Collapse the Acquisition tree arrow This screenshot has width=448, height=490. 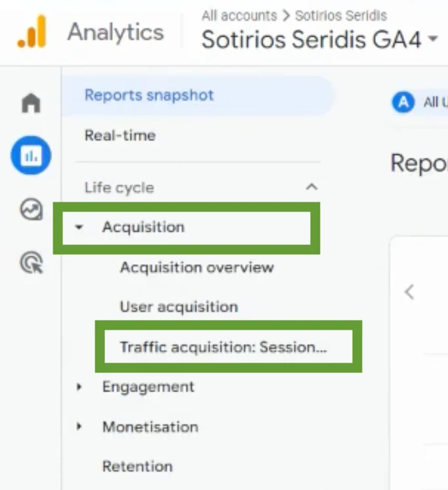tap(79, 227)
